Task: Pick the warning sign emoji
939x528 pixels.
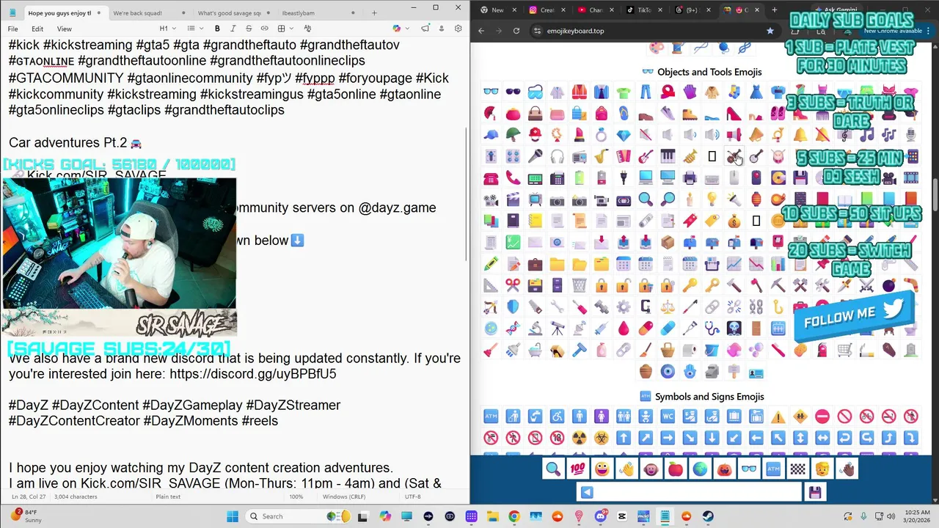Action: (778, 417)
